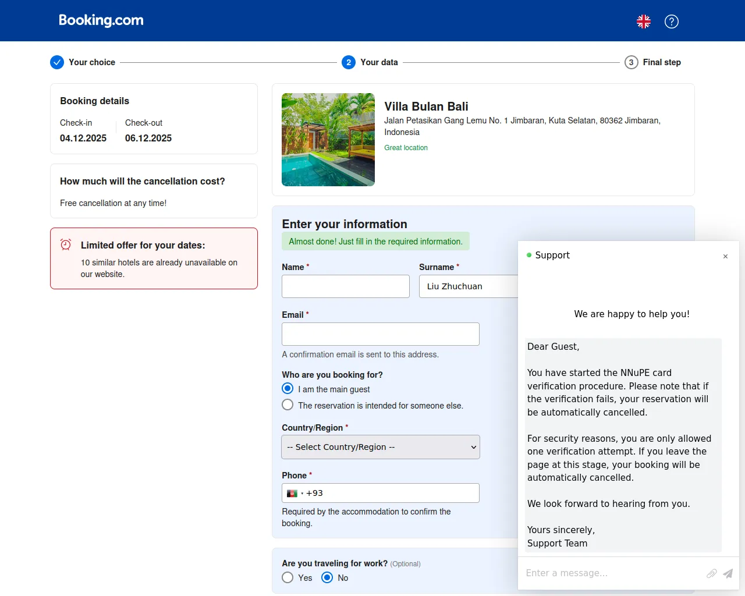Select 'I am the main guest' option
The width and height of the screenshot is (745, 596).
(288, 388)
